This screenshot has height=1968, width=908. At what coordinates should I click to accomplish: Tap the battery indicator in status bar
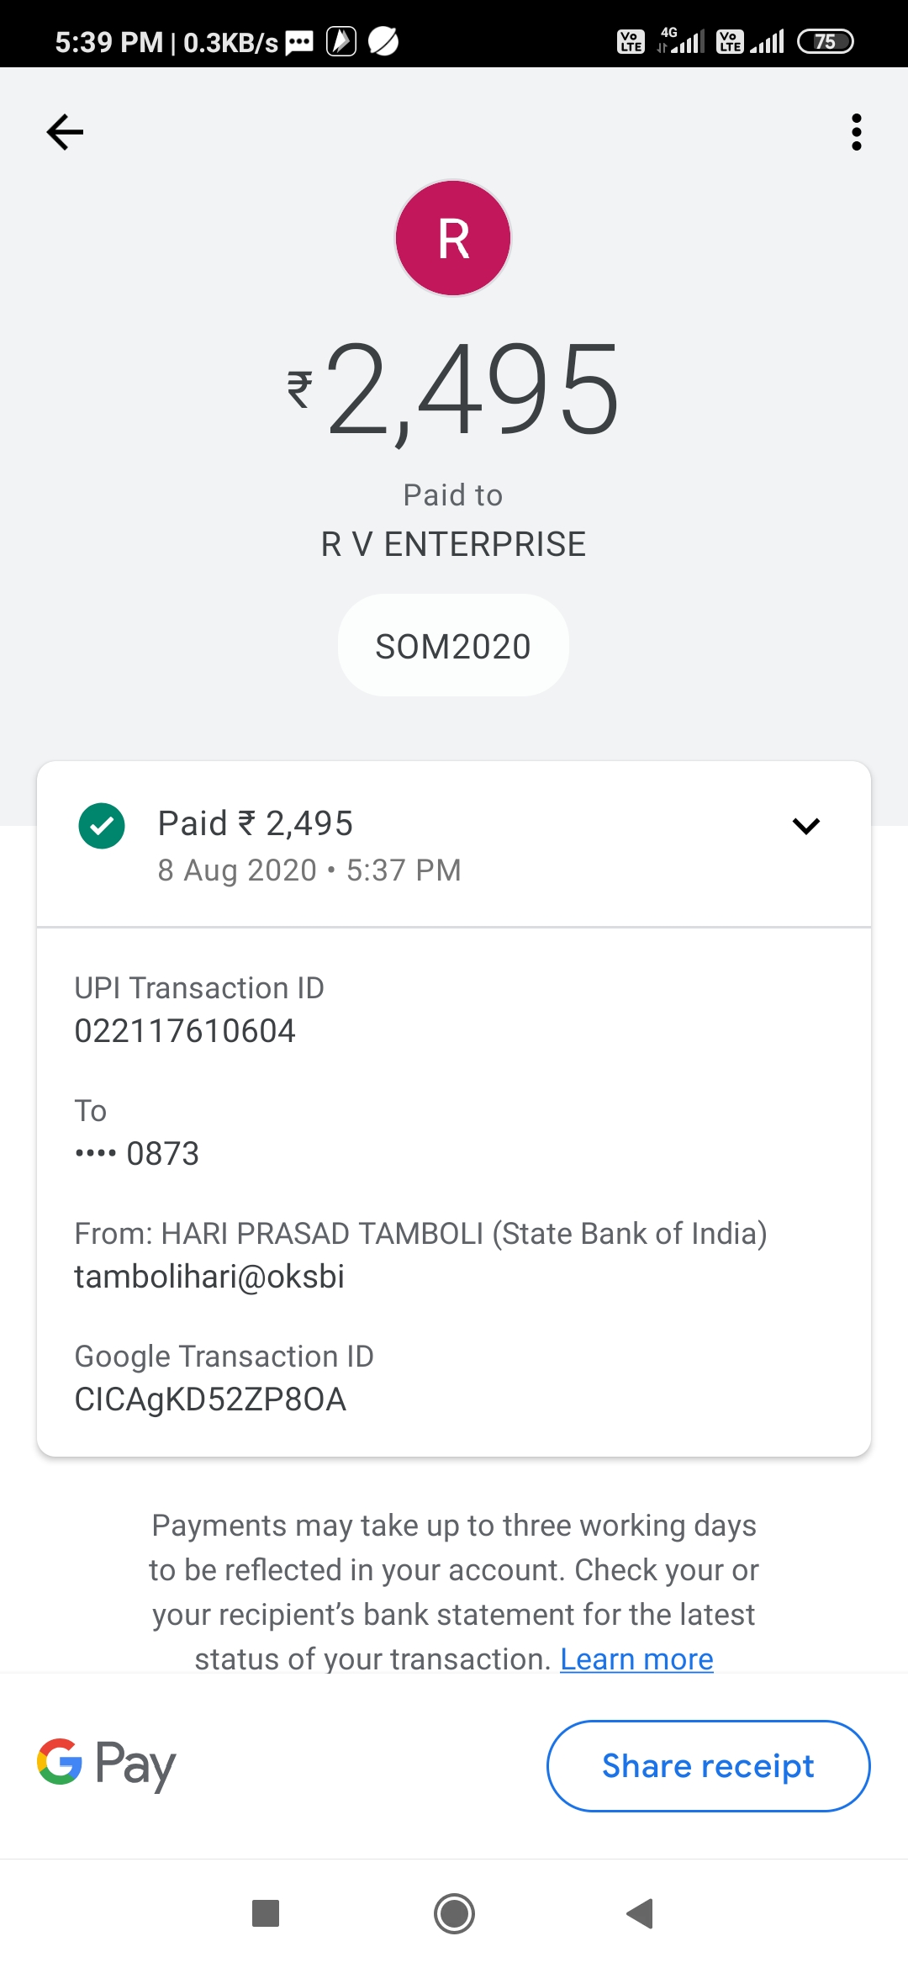[825, 41]
